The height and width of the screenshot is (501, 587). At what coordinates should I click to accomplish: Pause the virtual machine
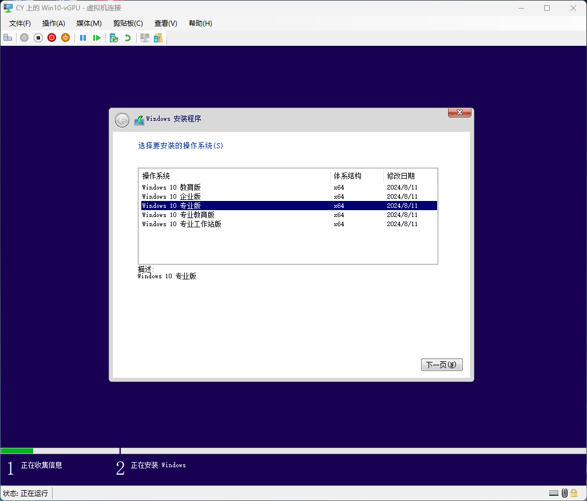pyautogui.click(x=83, y=38)
